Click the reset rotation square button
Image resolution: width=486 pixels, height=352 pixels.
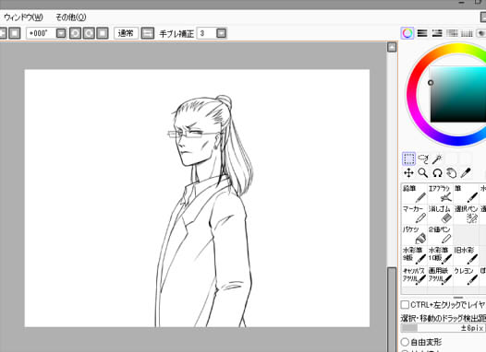pos(103,33)
